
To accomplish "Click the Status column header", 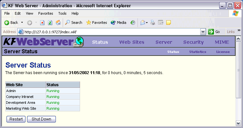I will 63,85.
